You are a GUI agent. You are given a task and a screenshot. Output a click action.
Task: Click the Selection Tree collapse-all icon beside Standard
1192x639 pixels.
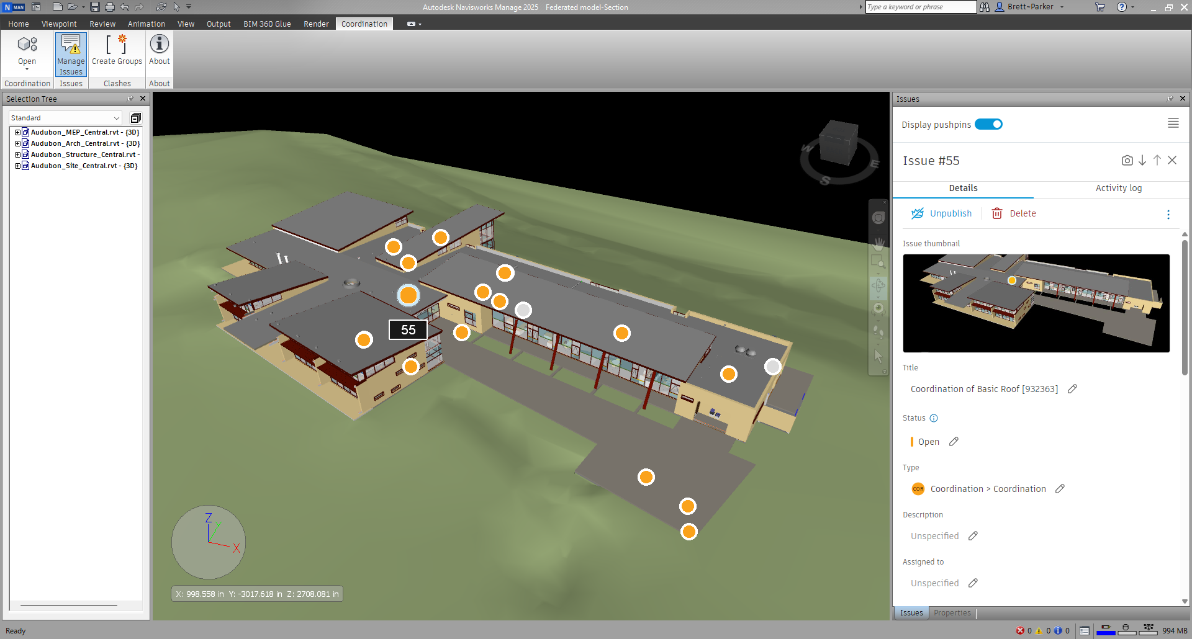[135, 118]
